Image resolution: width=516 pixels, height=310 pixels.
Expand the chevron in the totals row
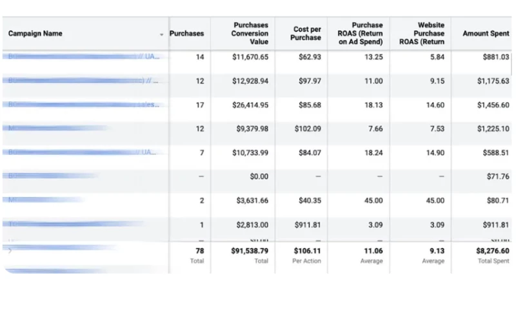pyautogui.click(x=10, y=250)
